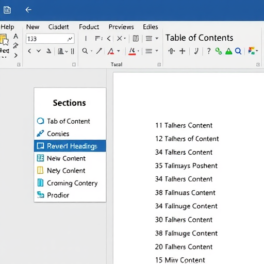Switch to the Foduct tab
Image resolution: width=264 pixels, height=264 pixels.
(x=89, y=27)
